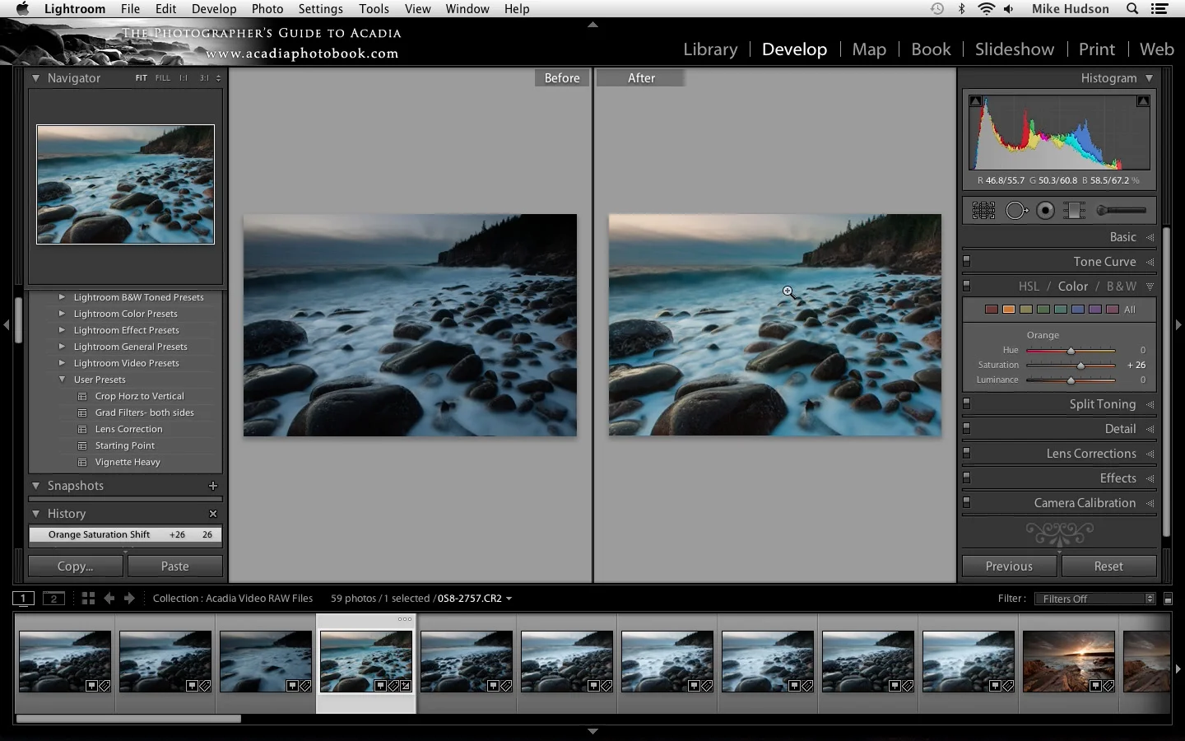The width and height of the screenshot is (1185, 741).
Task: Open second window display 2
Action: pyautogui.click(x=53, y=599)
